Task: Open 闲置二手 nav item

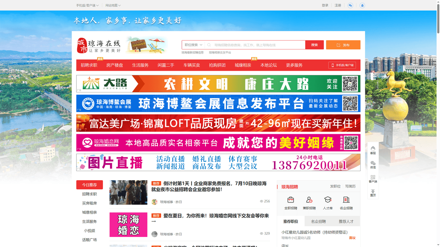Action: 166,65
